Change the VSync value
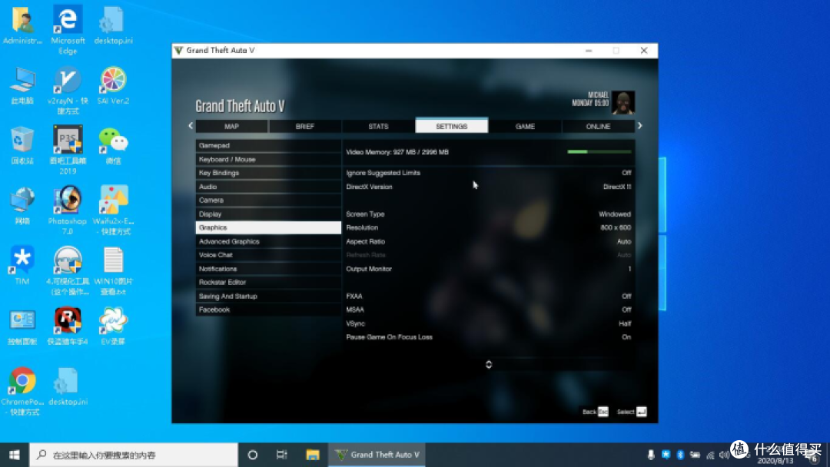This screenshot has width=830, height=467. pyautogui.click(x=488, y=323)
